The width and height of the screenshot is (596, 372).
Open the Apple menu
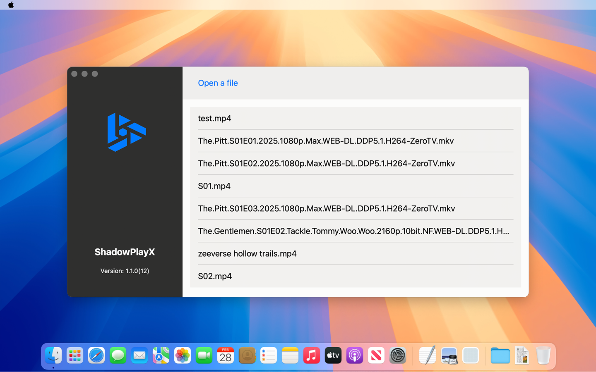[x=11, y=5]
